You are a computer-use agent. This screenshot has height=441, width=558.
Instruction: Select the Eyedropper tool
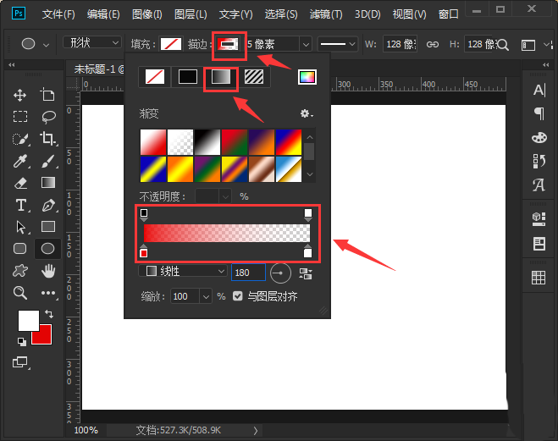20,161
